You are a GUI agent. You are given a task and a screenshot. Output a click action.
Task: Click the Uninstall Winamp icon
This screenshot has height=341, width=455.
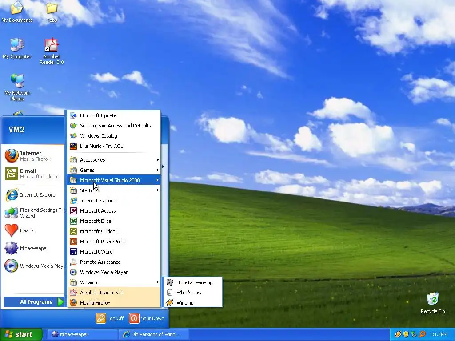[170, 282]
